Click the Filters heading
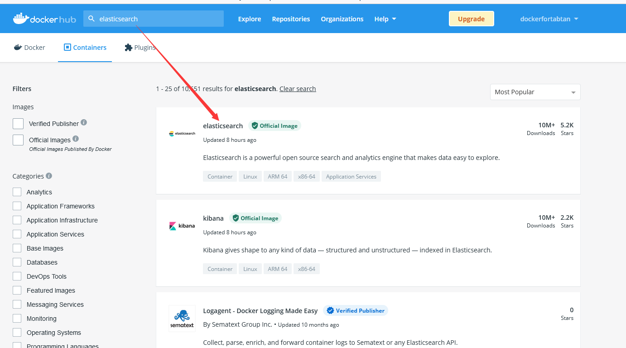 point(22,89)
